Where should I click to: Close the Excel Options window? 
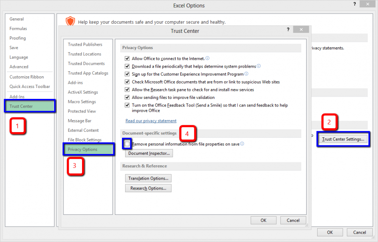coord(368,4)
